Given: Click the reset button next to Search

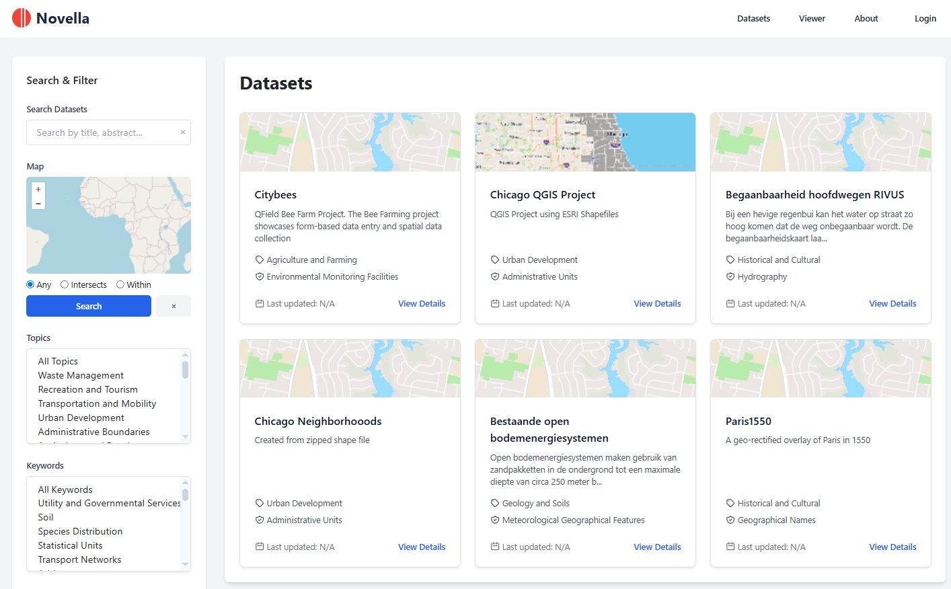Looking at the screenshot, I should point(174,306).
